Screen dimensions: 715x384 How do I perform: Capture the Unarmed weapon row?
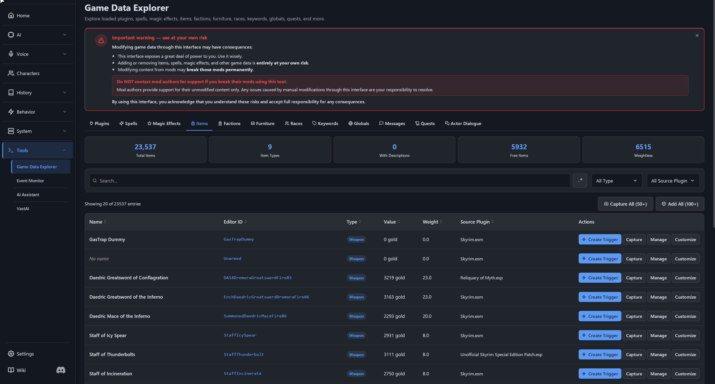pos(634,259)
